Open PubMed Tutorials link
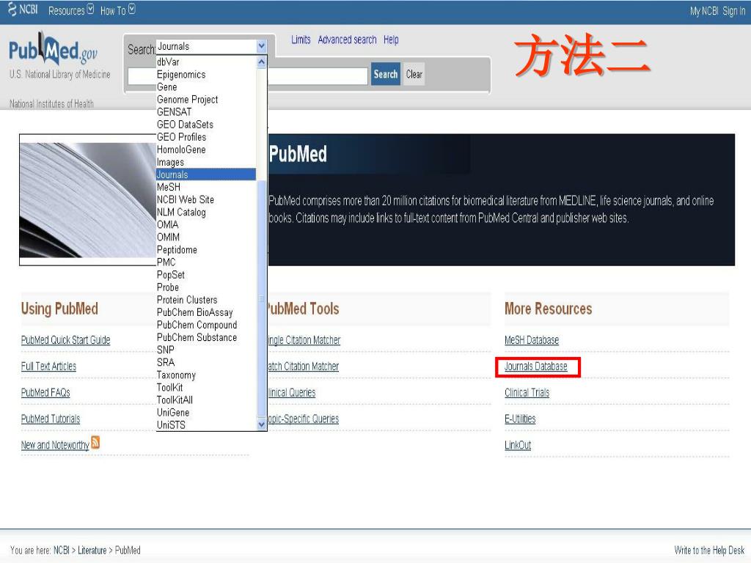Screen dimensions: 751x563 point(51,419)
